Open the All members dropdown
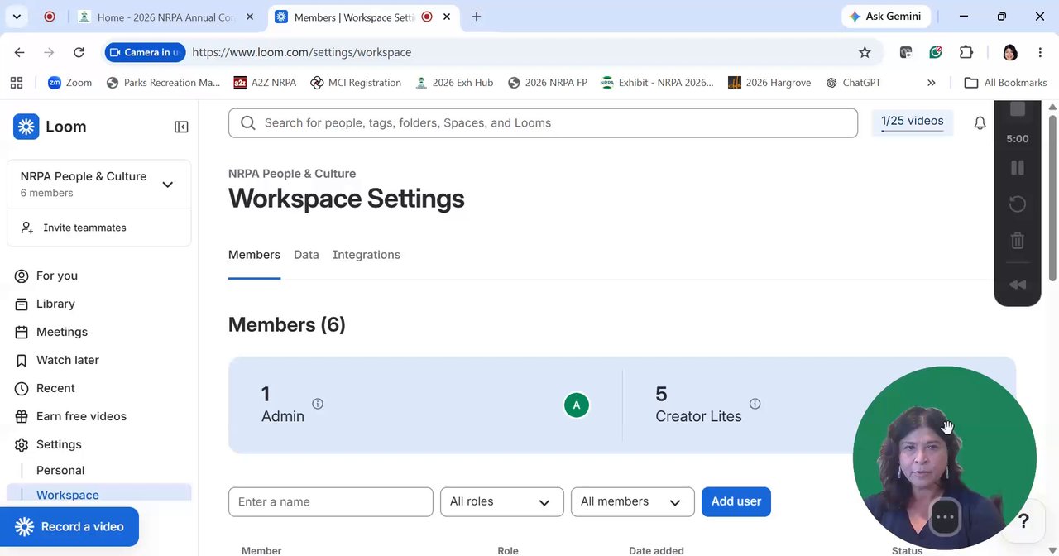 click(632, 501)
